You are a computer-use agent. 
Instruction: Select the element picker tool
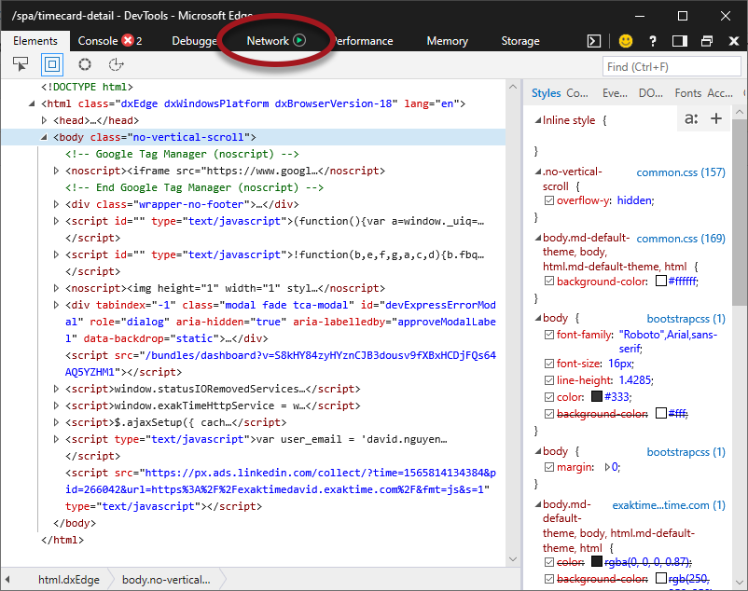[21, 64]
